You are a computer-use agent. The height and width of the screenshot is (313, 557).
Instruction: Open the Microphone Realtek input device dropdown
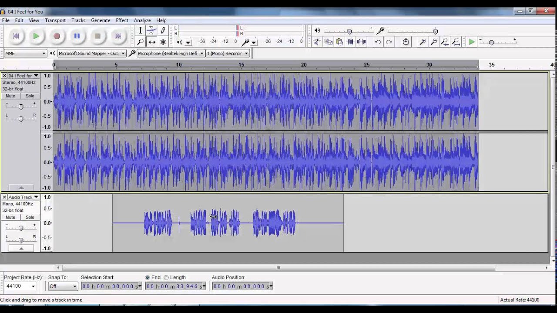click(x=171, y=53)
